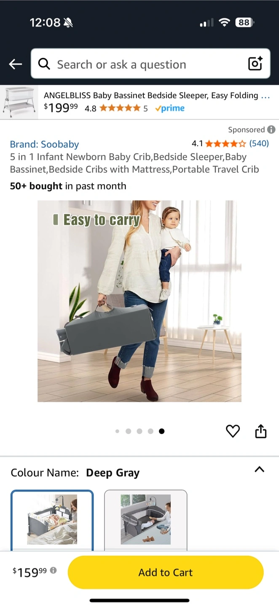Add to Cart
This screenshot has width=279, height=608.
click(x=166, y=573)
